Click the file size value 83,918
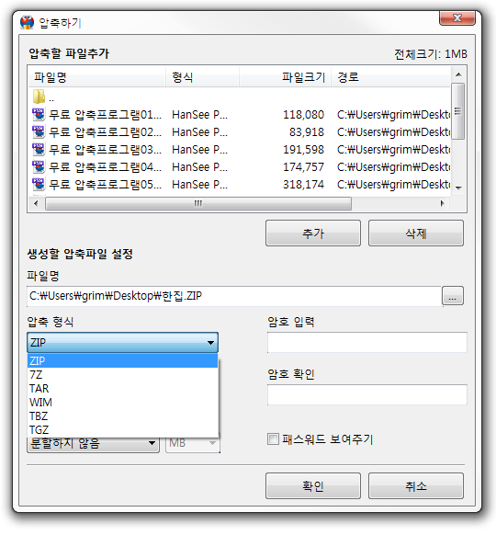Viewport: 496px width, 535px height. pos(307,132)
